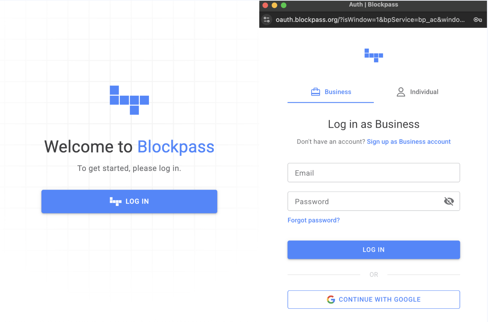Click the Google G logo icon
488x322 pixels.
[331, 299]
